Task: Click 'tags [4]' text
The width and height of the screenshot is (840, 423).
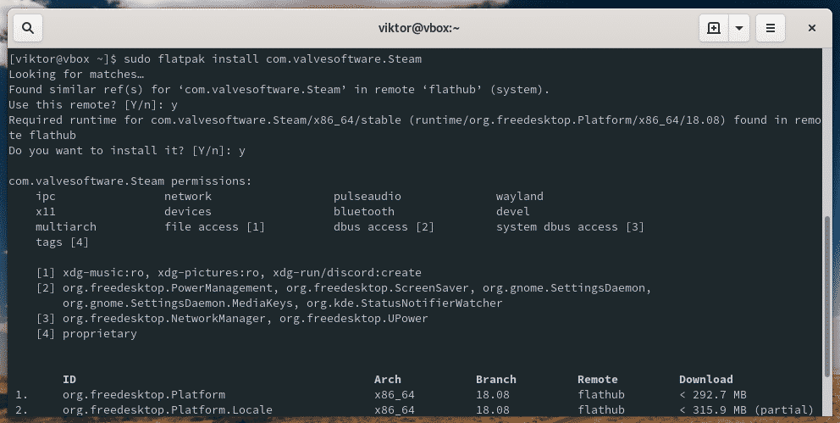Action: point(62,242)
